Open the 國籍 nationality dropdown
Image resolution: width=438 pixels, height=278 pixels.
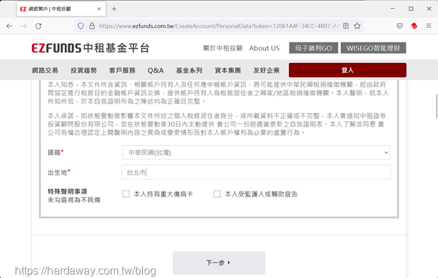click(x=256, y=153)
